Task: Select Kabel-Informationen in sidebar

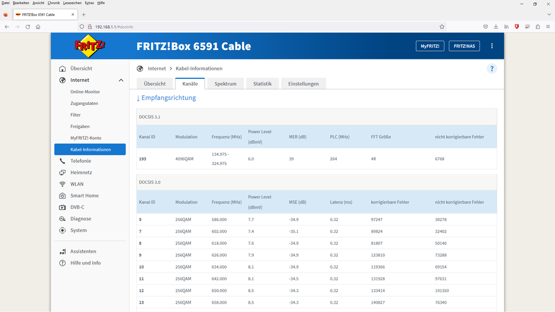Action: click(90, 150)
